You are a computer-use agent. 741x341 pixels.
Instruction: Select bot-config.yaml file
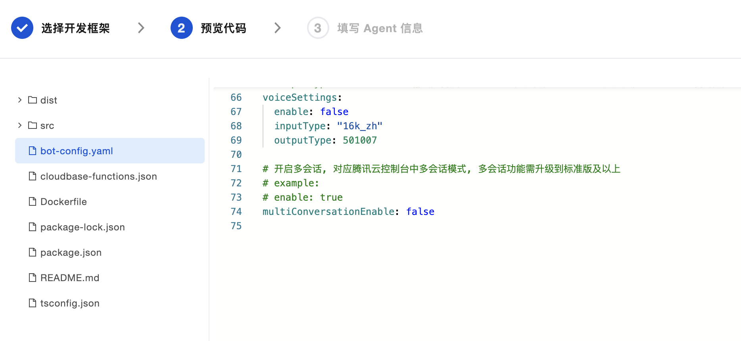(x=110, y=151)
